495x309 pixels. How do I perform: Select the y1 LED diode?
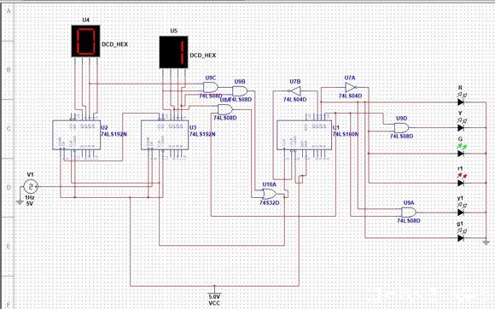pos(461,212)
